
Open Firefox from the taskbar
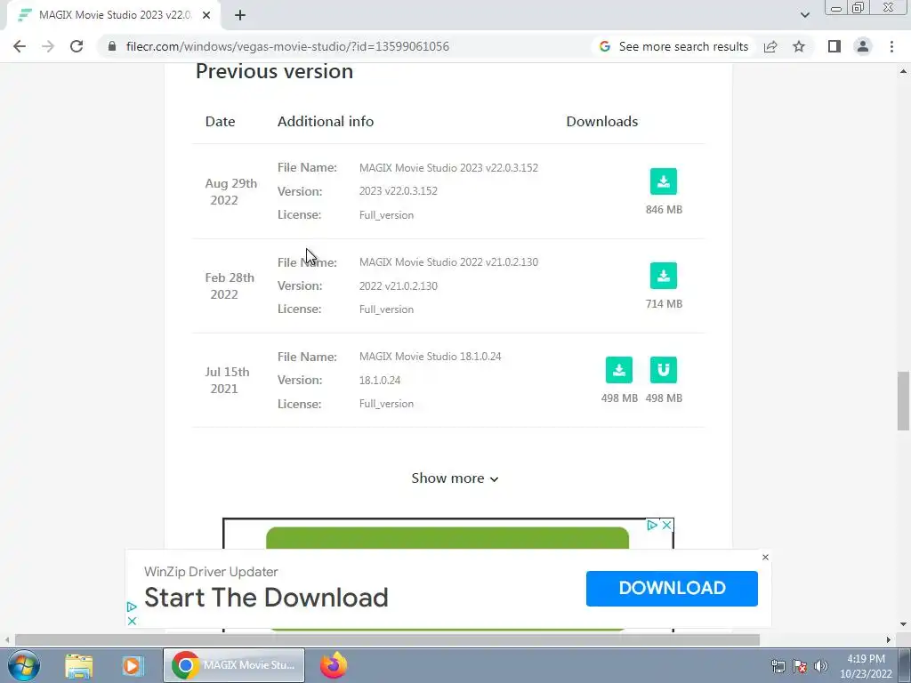[334, 665]
